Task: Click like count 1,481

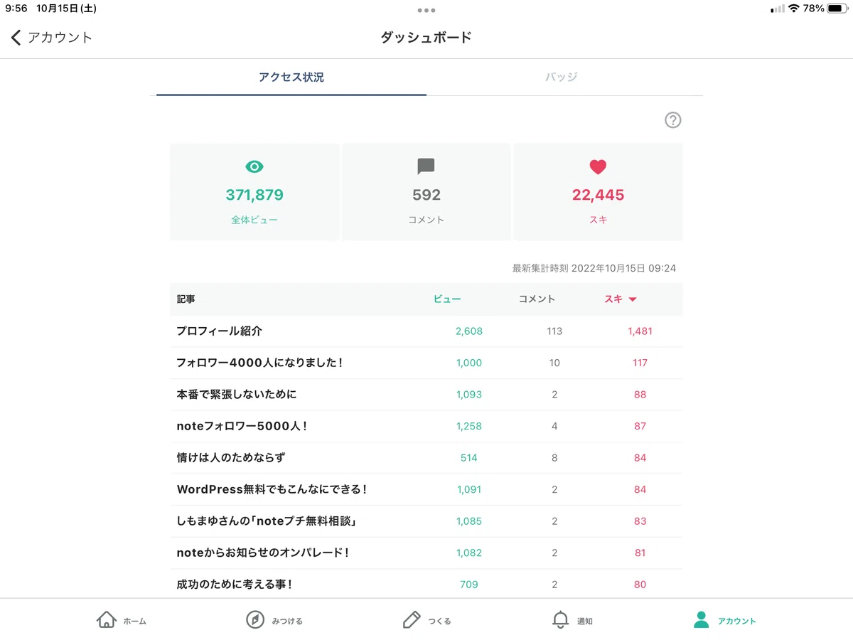Action: (x=640, y=331)
